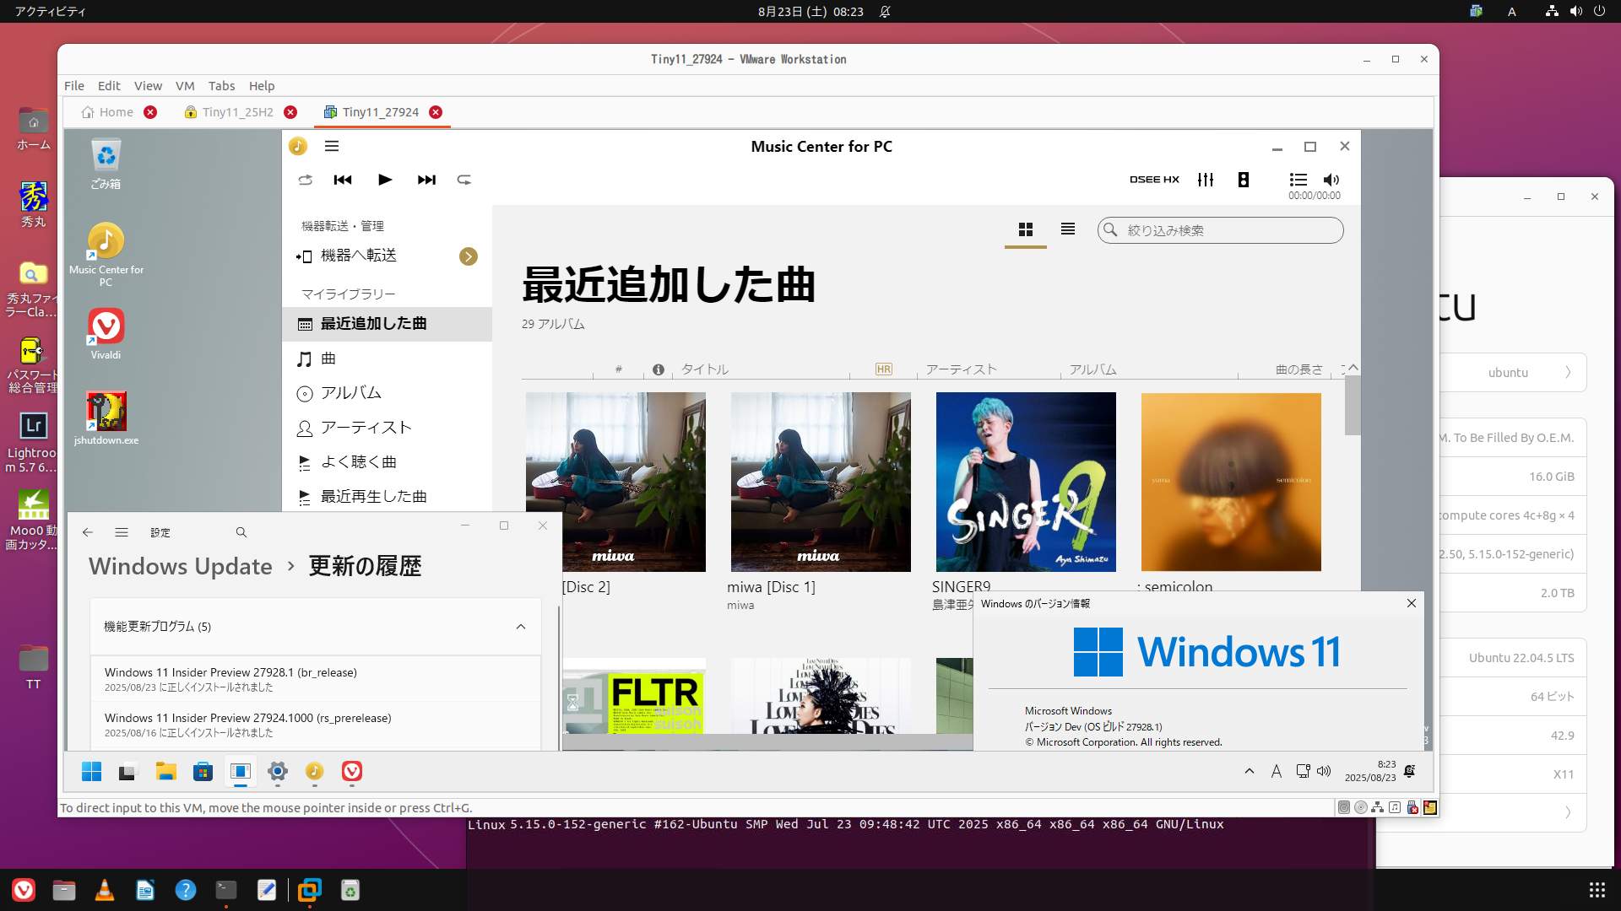
Task: Select Insider Preview 27928.1 (br_release) entry
Action: (x=315, y=678)
